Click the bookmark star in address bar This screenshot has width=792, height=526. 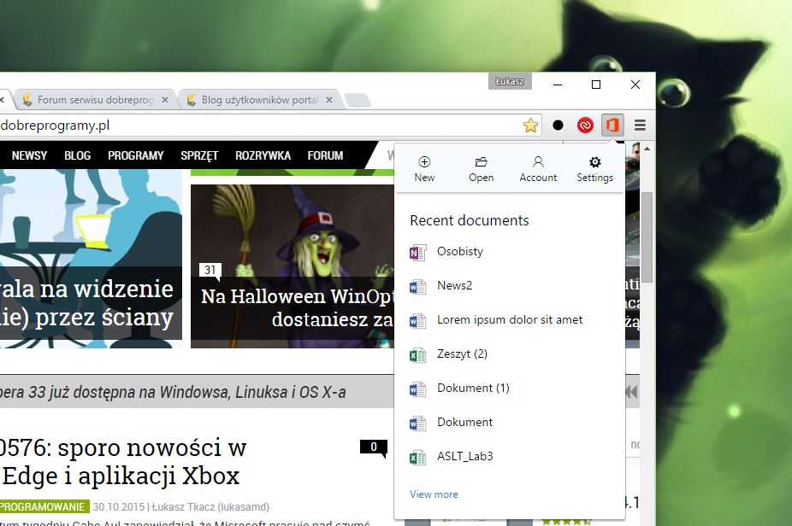(530, 125)
